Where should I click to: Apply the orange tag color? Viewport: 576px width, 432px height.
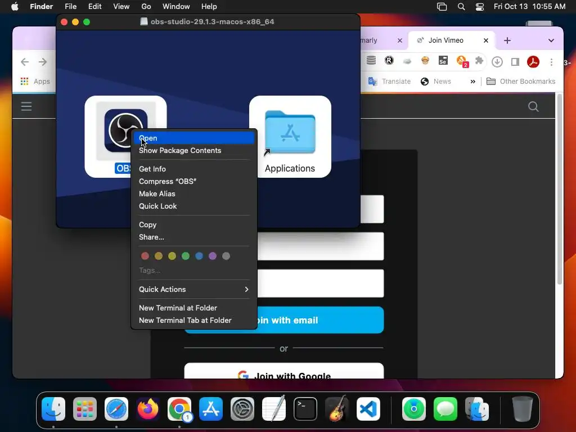click(158, 256)
